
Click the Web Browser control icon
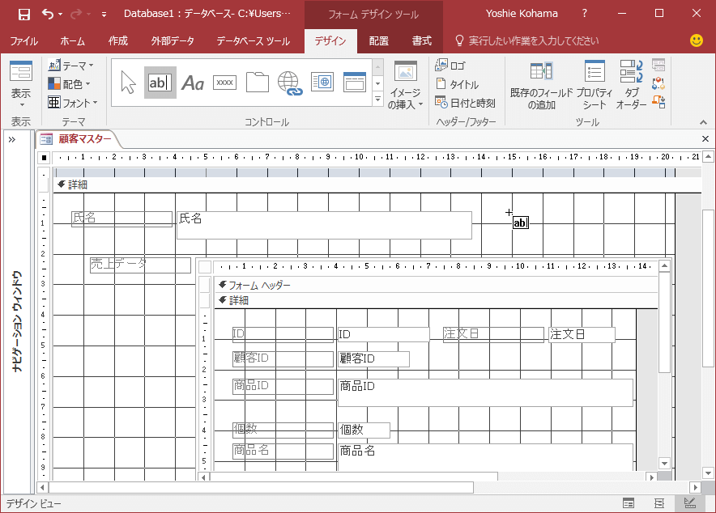322,83
